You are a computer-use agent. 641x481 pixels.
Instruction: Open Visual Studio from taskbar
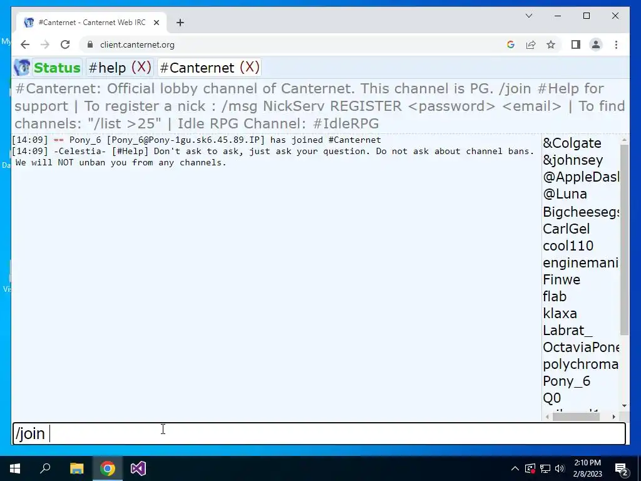pos(138,468)
